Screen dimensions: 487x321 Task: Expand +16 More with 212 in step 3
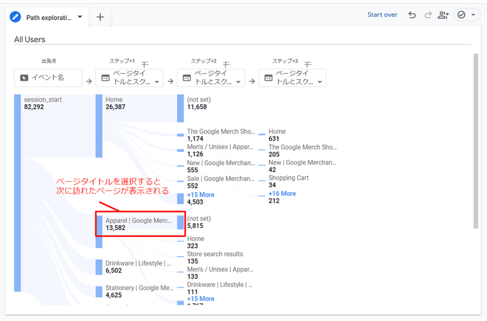click(282, 193)
